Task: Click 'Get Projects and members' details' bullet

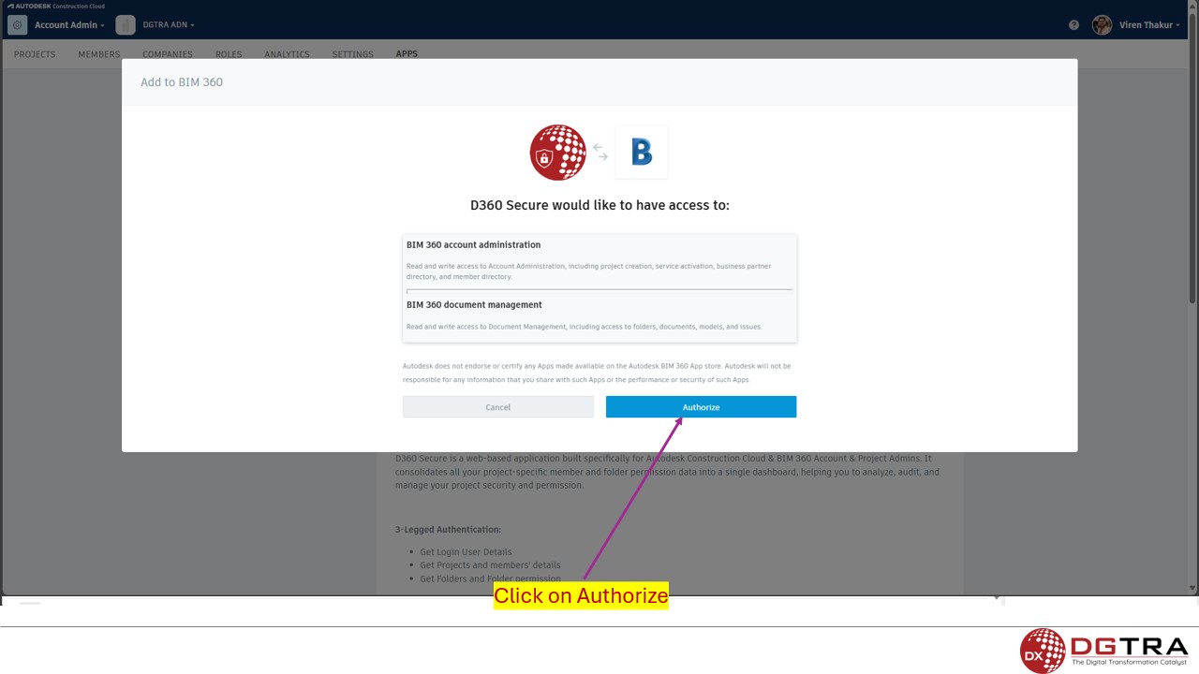Action: pyautogui.click(x=490, y=564)
